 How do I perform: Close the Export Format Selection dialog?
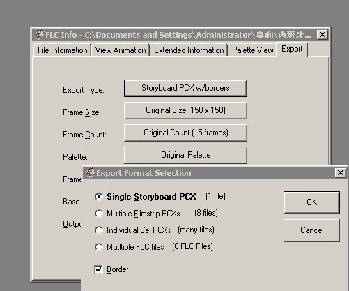pyautogui.click(x=341, y=173)
